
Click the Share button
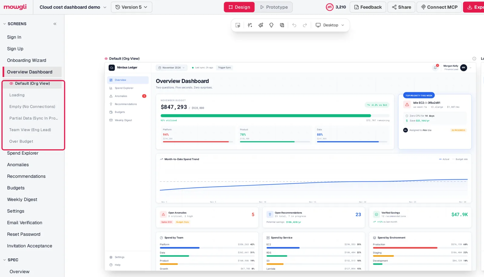pos(401,7)
